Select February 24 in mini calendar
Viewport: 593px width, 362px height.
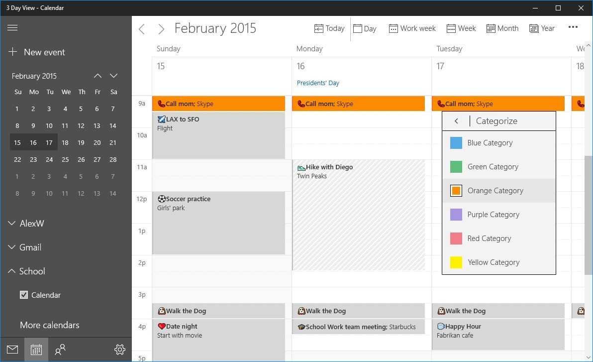coord(49,159)
